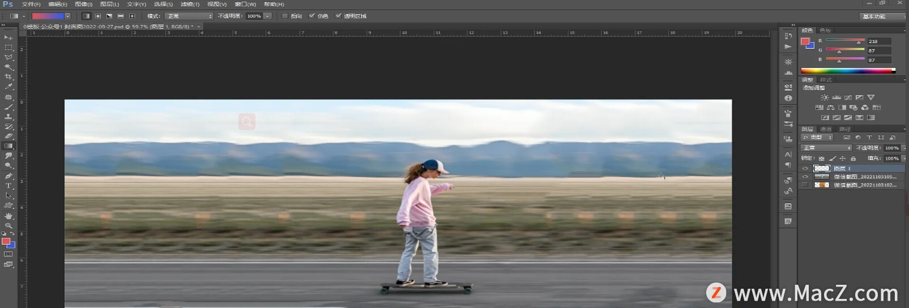Open layer 不透明度 arrow in Layers panel

[904, 148]
